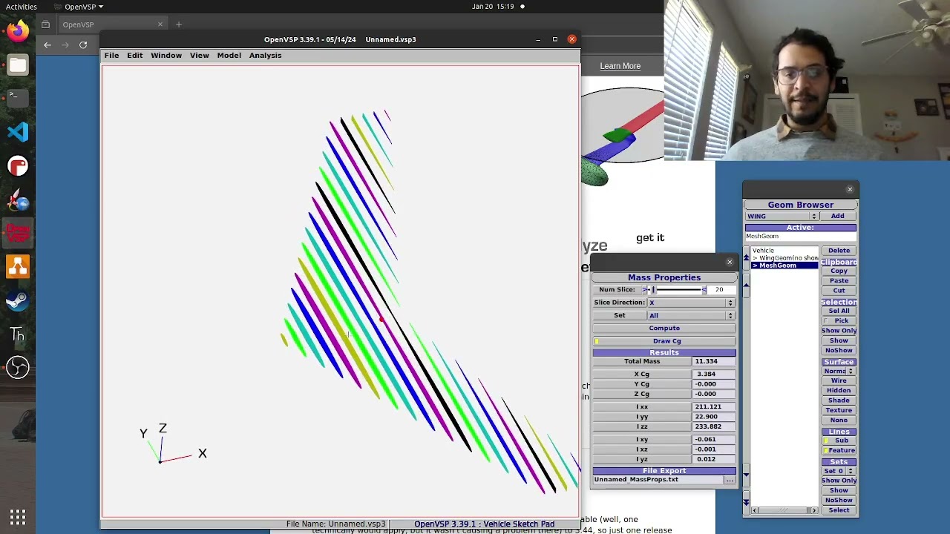Open the browser tab overview icon
950x534 pixels.
click(x=46, y=24)
